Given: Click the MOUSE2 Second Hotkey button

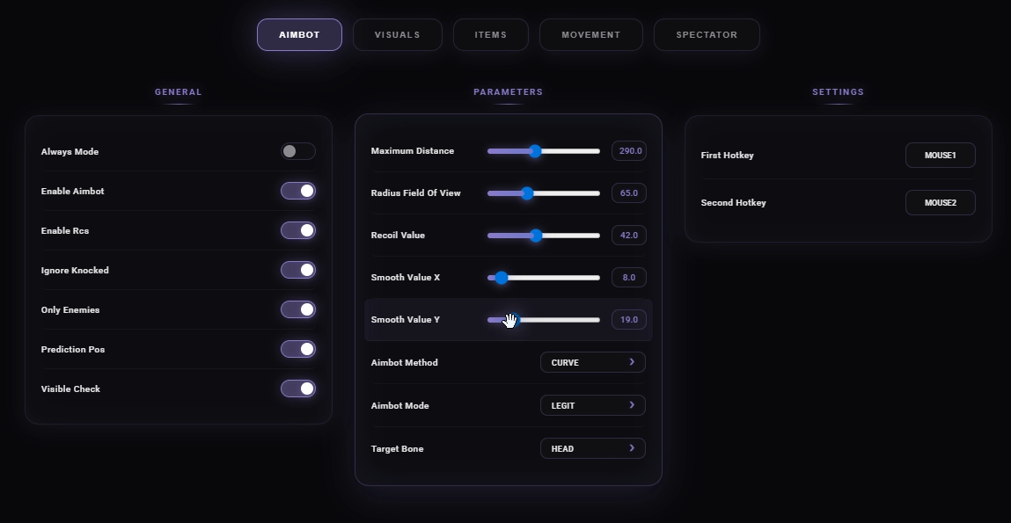Looking at the screenshot, I should point(940,202).
